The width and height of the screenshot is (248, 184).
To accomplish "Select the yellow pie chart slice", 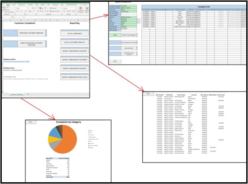I will pos(52,139).
